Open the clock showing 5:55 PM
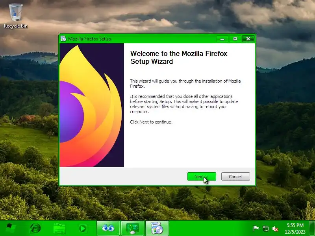 pyautogui.click(x=295, y=229)
